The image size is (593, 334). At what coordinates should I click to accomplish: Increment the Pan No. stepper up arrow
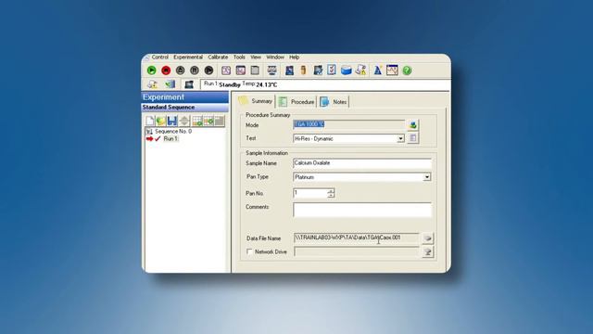[331, 191]
